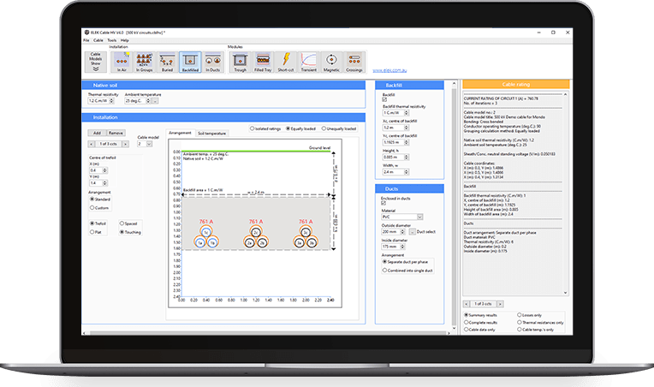This screenshot has width=654, height=387.
Task: Open the Magnetic module
Action: click(331, 62)
